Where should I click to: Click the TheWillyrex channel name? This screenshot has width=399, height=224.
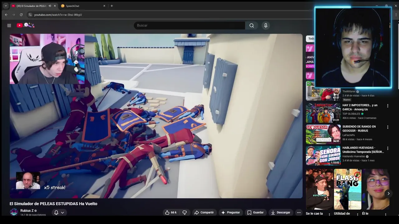coord(349,91)
